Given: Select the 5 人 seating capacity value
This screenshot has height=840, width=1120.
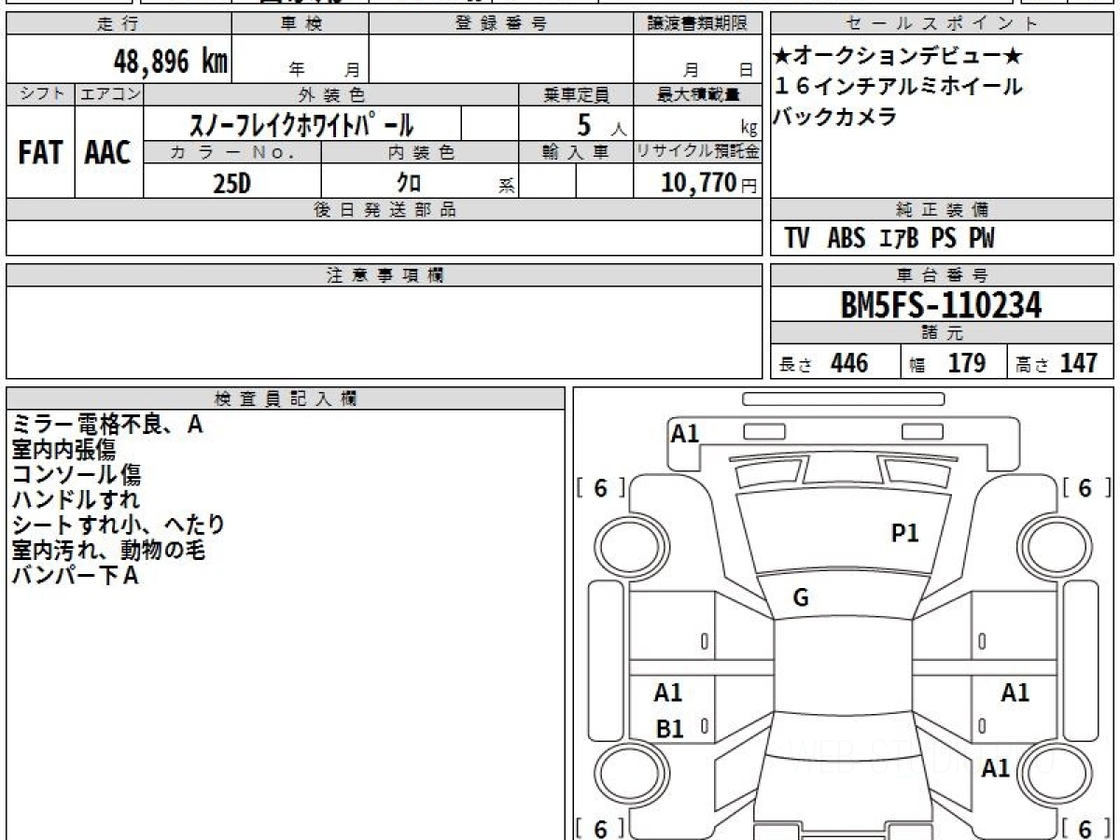Looking at the screenshot, I should pyautogui.click(x=602, y=123).
